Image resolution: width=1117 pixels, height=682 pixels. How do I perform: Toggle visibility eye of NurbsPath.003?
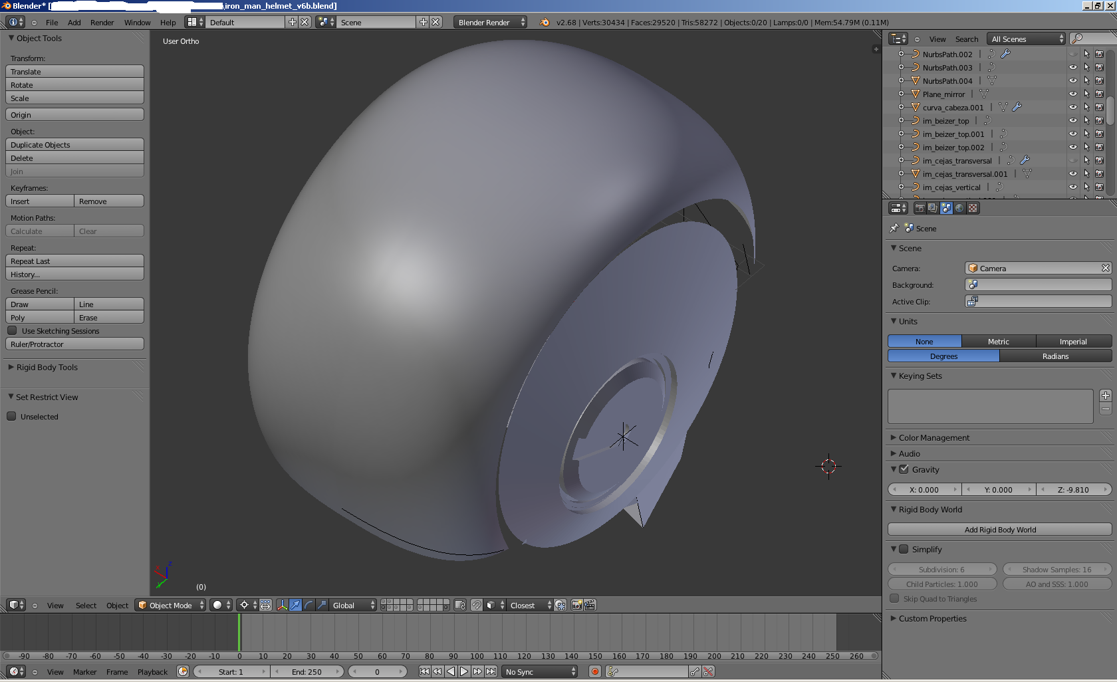[x=1072, y=67]
